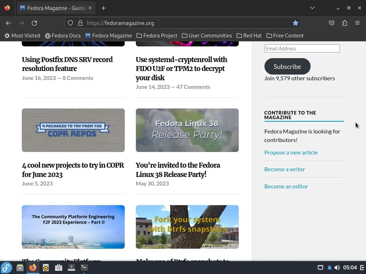
Task: Open the Fedora start menu in taskbar
Action: pos(6,268)
